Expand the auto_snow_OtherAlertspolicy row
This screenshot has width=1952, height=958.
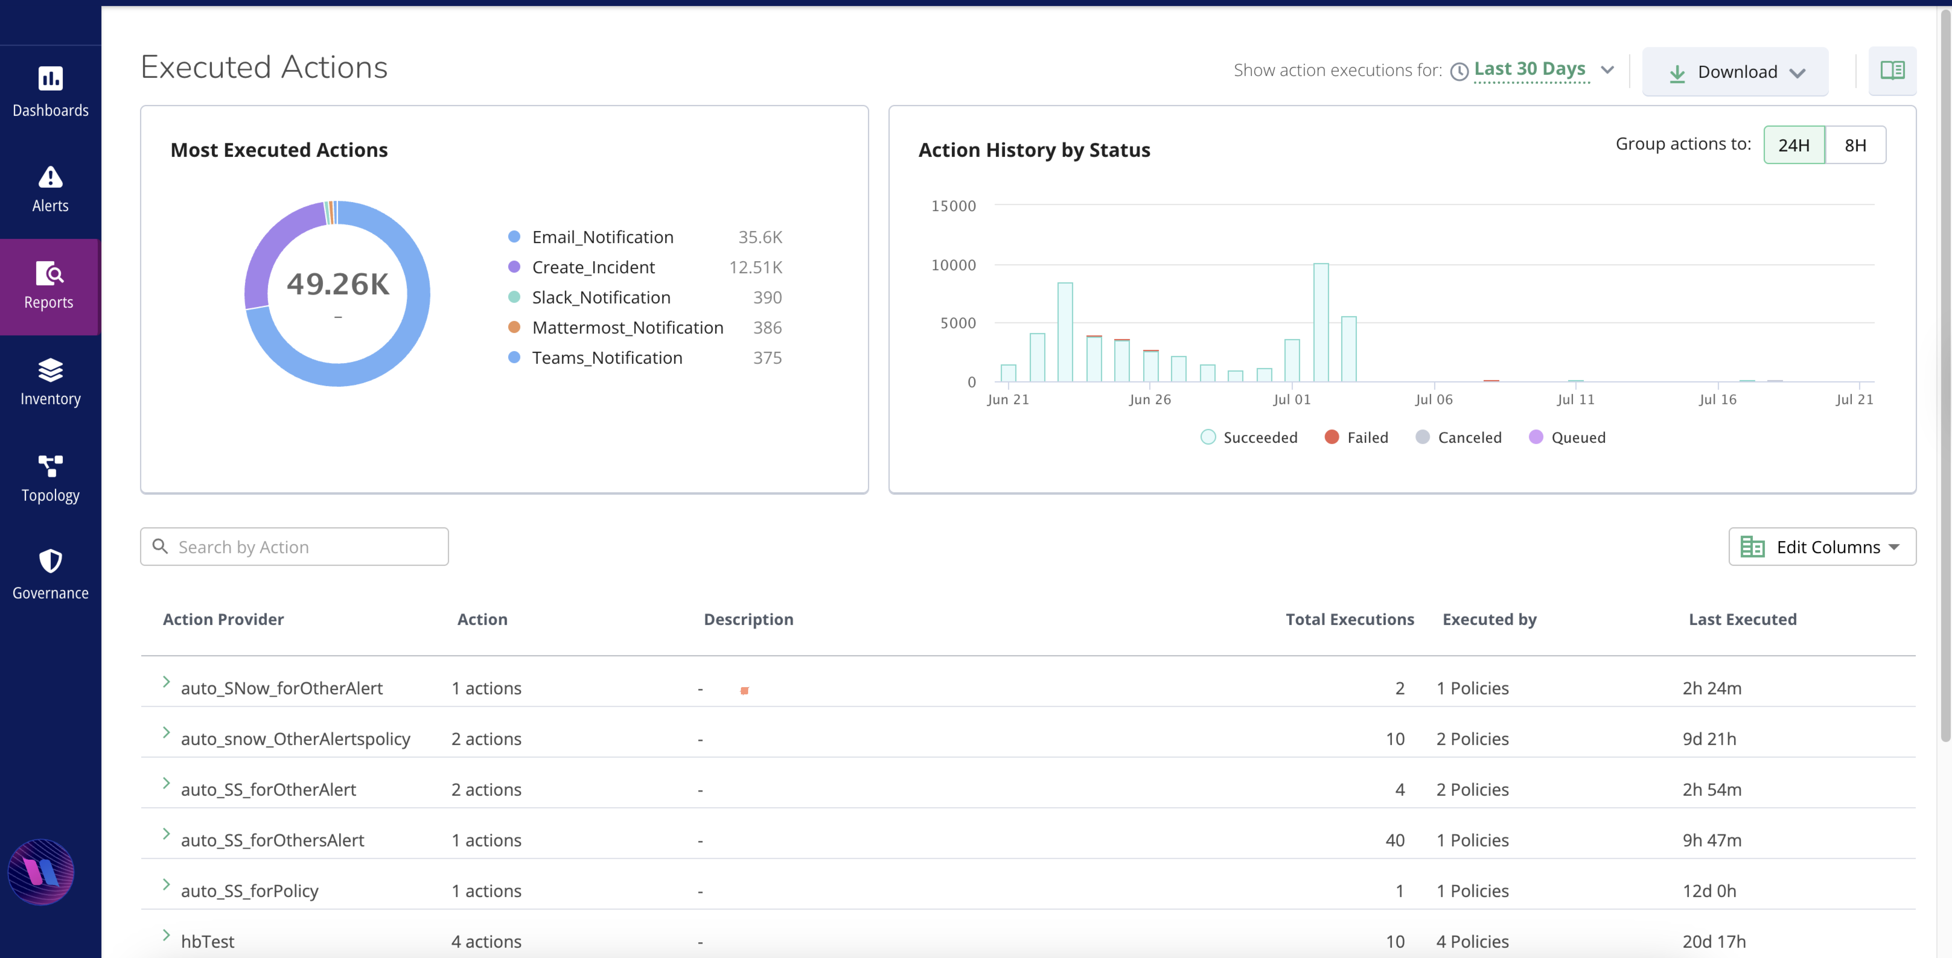[166, 732]
